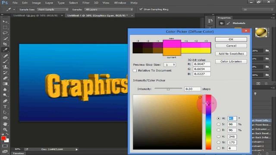Select the S saturation radio button
Viewport: 276px width, 155px height.
(x=219, y=124)
